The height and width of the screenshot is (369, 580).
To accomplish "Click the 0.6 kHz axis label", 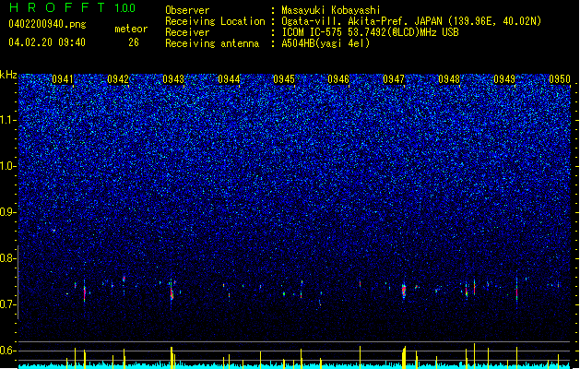I will [8, 351].
